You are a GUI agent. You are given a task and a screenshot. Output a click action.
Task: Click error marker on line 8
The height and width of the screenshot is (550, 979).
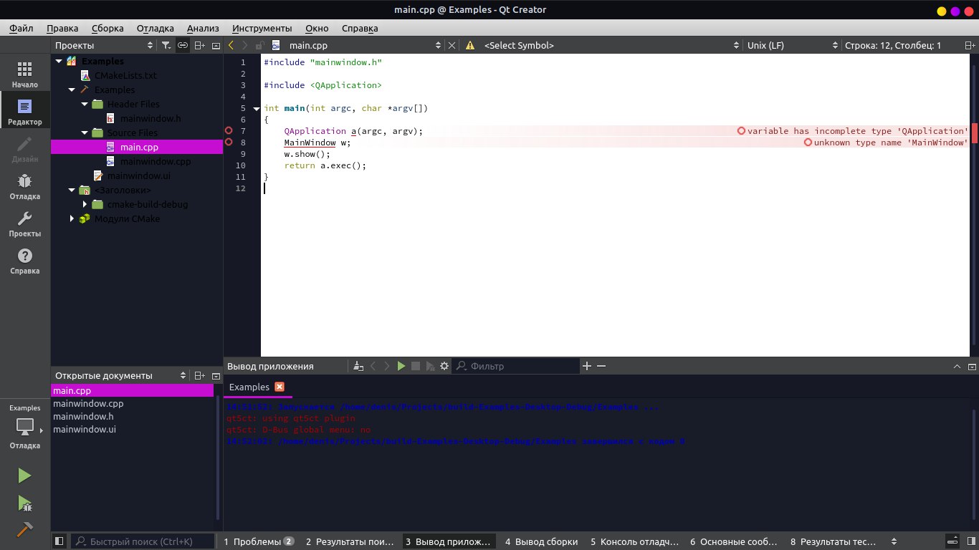[x=229, y=143]
